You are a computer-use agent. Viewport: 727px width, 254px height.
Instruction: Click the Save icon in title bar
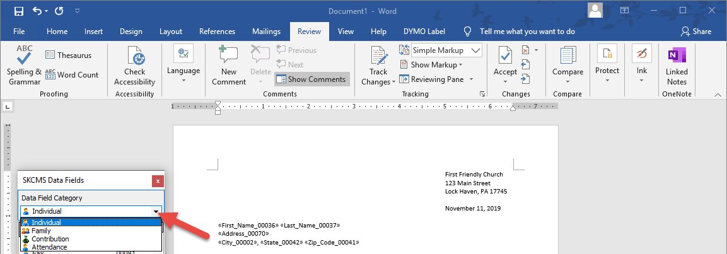point(18,11)
